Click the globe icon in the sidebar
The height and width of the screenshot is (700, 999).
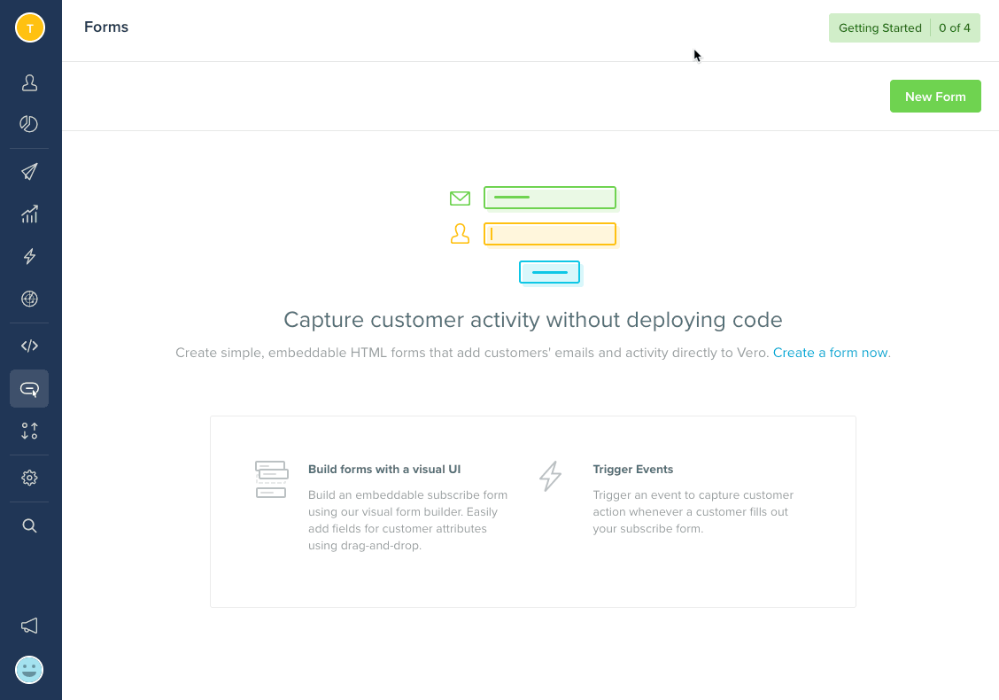pyautogui.click(x=29, y=299)
